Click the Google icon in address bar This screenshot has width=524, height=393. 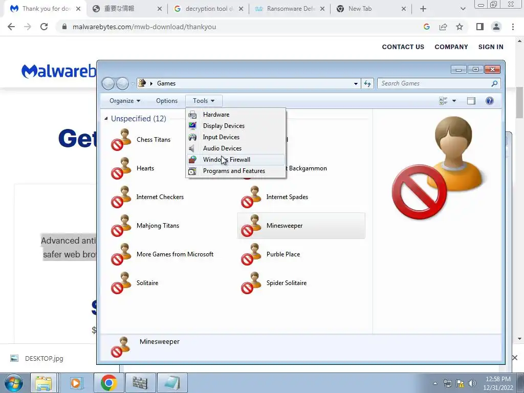click(x=426, y=27)
